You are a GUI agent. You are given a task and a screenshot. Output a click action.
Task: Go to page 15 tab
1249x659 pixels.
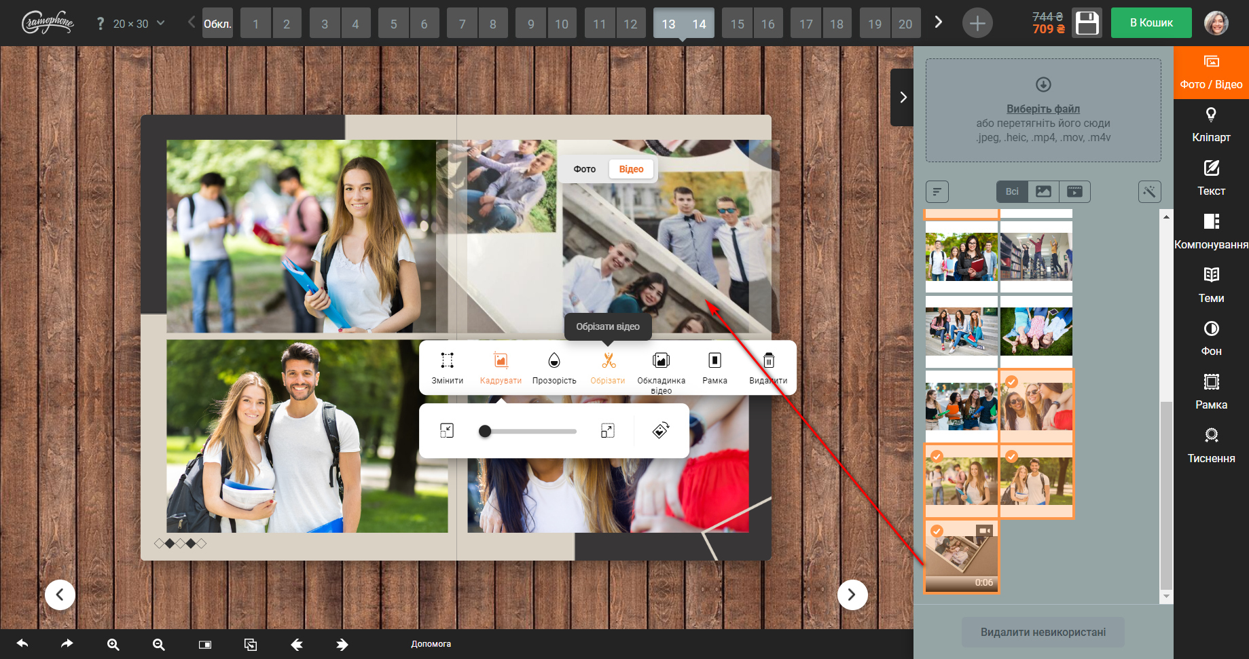pos(737,24)
